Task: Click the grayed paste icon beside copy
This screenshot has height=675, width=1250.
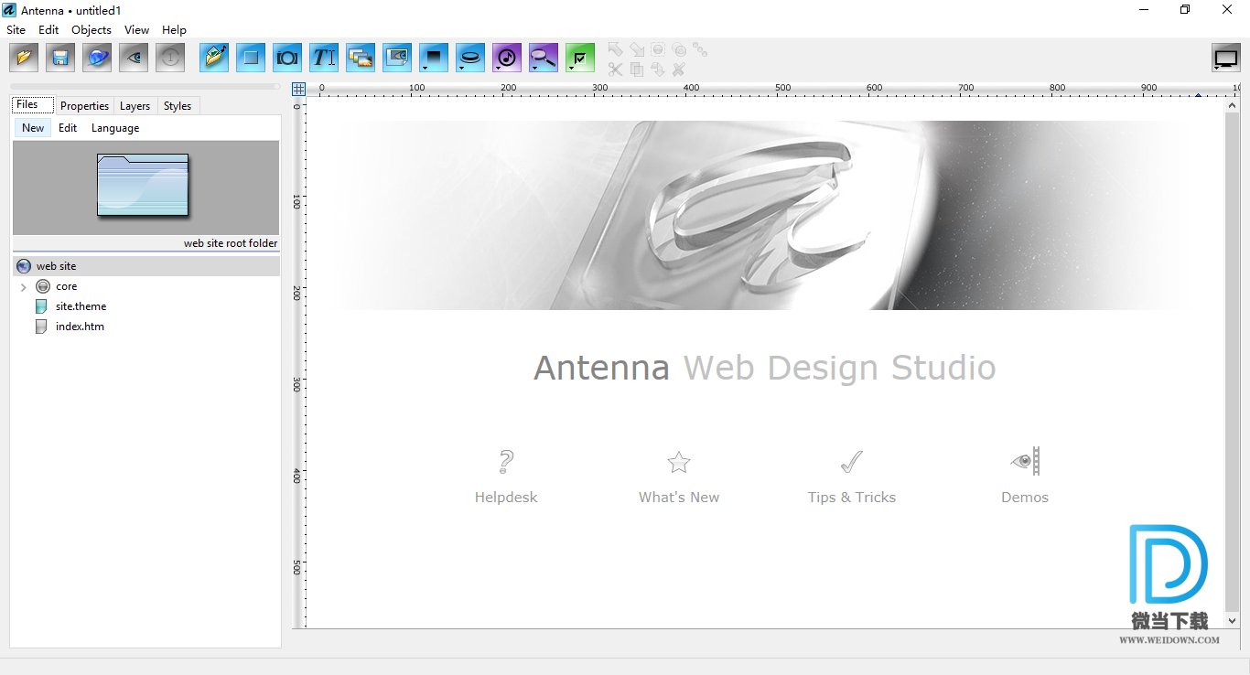Action: coord(658,70)
